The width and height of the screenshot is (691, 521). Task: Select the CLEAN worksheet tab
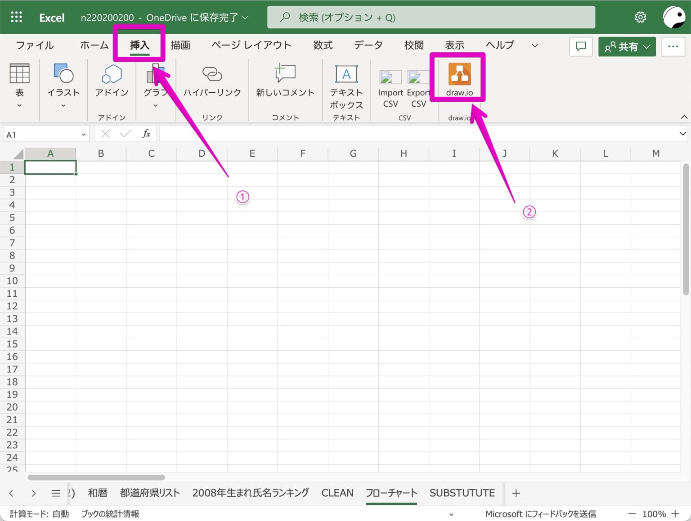click(x=337, y=493)
